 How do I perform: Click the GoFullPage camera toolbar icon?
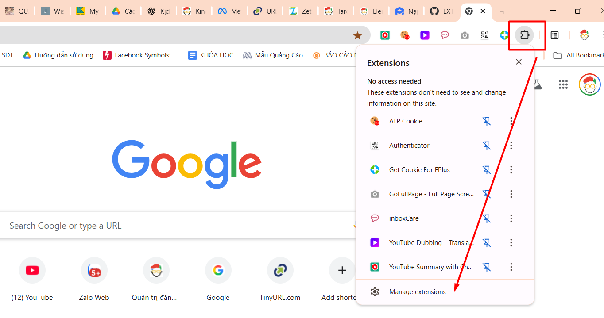point(464,35)
